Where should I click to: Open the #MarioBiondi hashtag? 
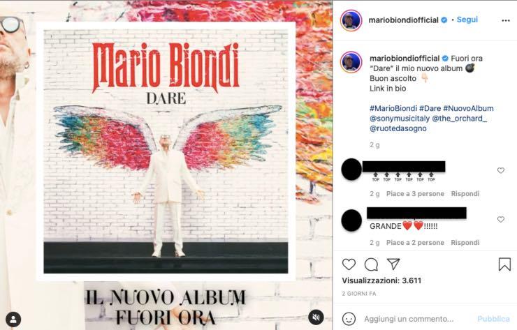(x=393, y=108)
